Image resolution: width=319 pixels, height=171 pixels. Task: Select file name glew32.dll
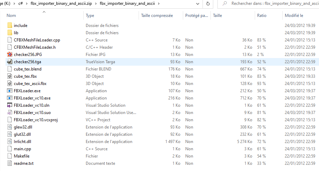23,127
